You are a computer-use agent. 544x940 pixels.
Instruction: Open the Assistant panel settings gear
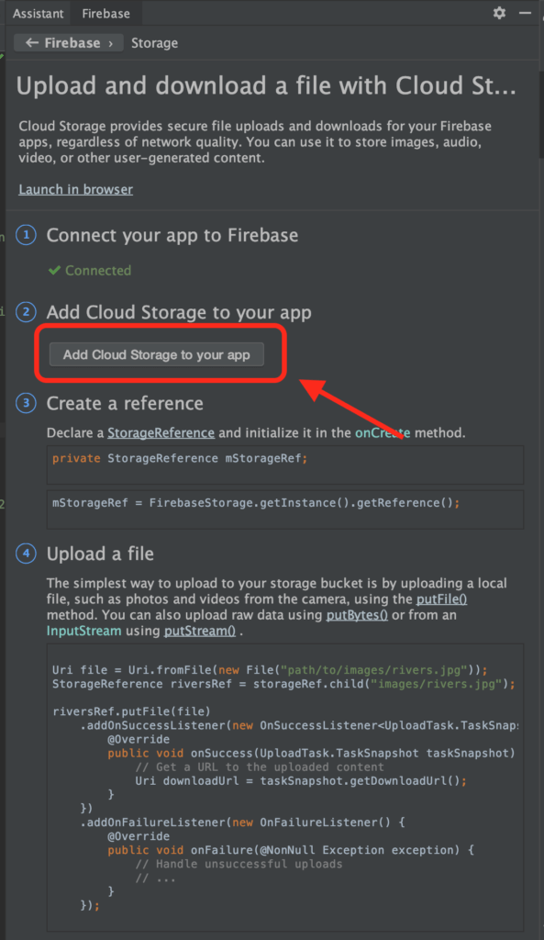(498, 13)
